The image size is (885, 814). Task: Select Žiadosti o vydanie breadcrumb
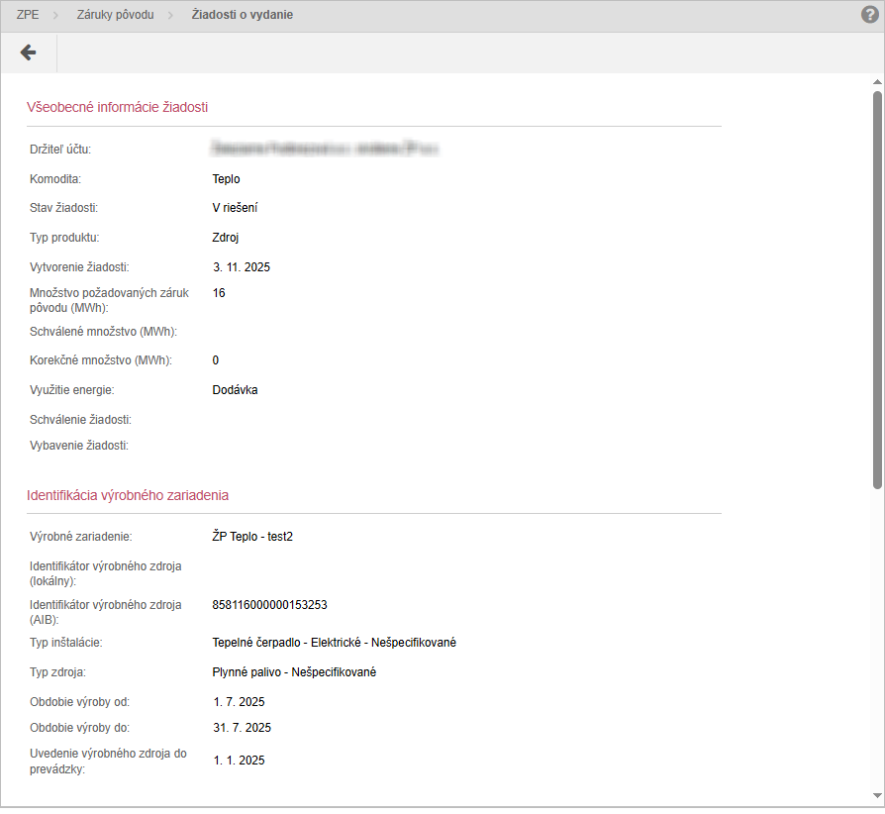click(242, 16)
